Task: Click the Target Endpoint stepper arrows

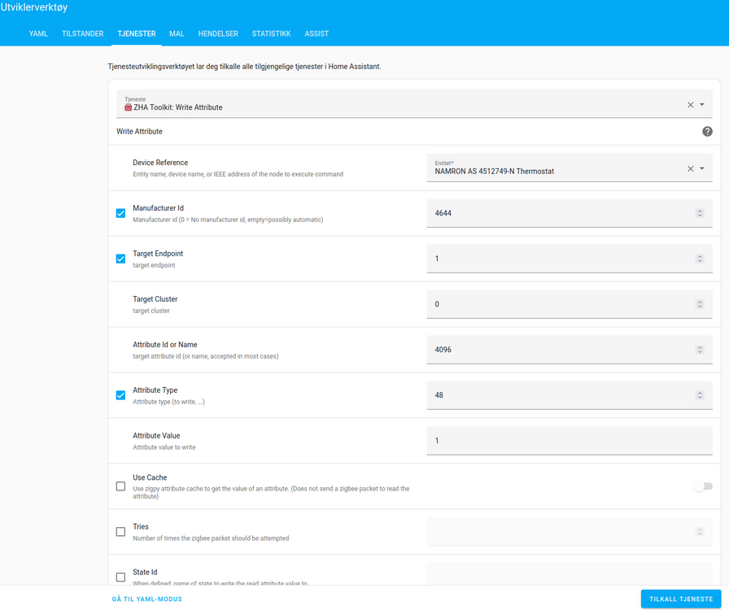Action: 699,259
